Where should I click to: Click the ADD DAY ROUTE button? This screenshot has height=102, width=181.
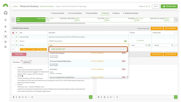pyautogui.click(x=157, y=54)
